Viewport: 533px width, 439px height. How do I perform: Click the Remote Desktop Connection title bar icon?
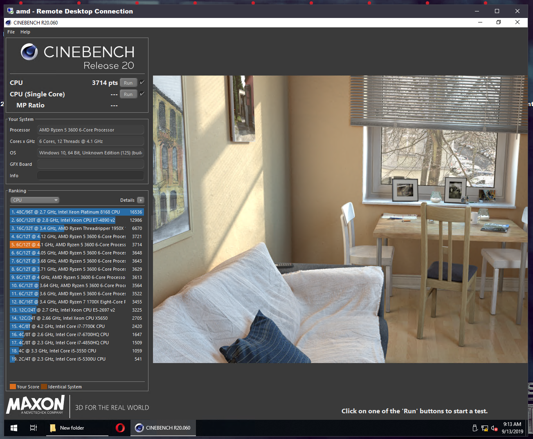click(10, 11)
